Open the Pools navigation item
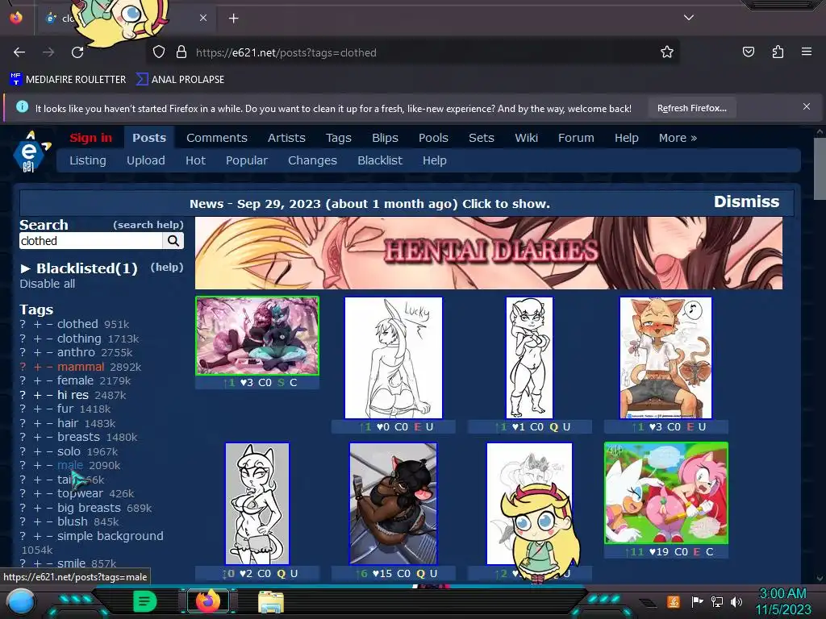Screen dimensions: 826x619 pos(433,138)
